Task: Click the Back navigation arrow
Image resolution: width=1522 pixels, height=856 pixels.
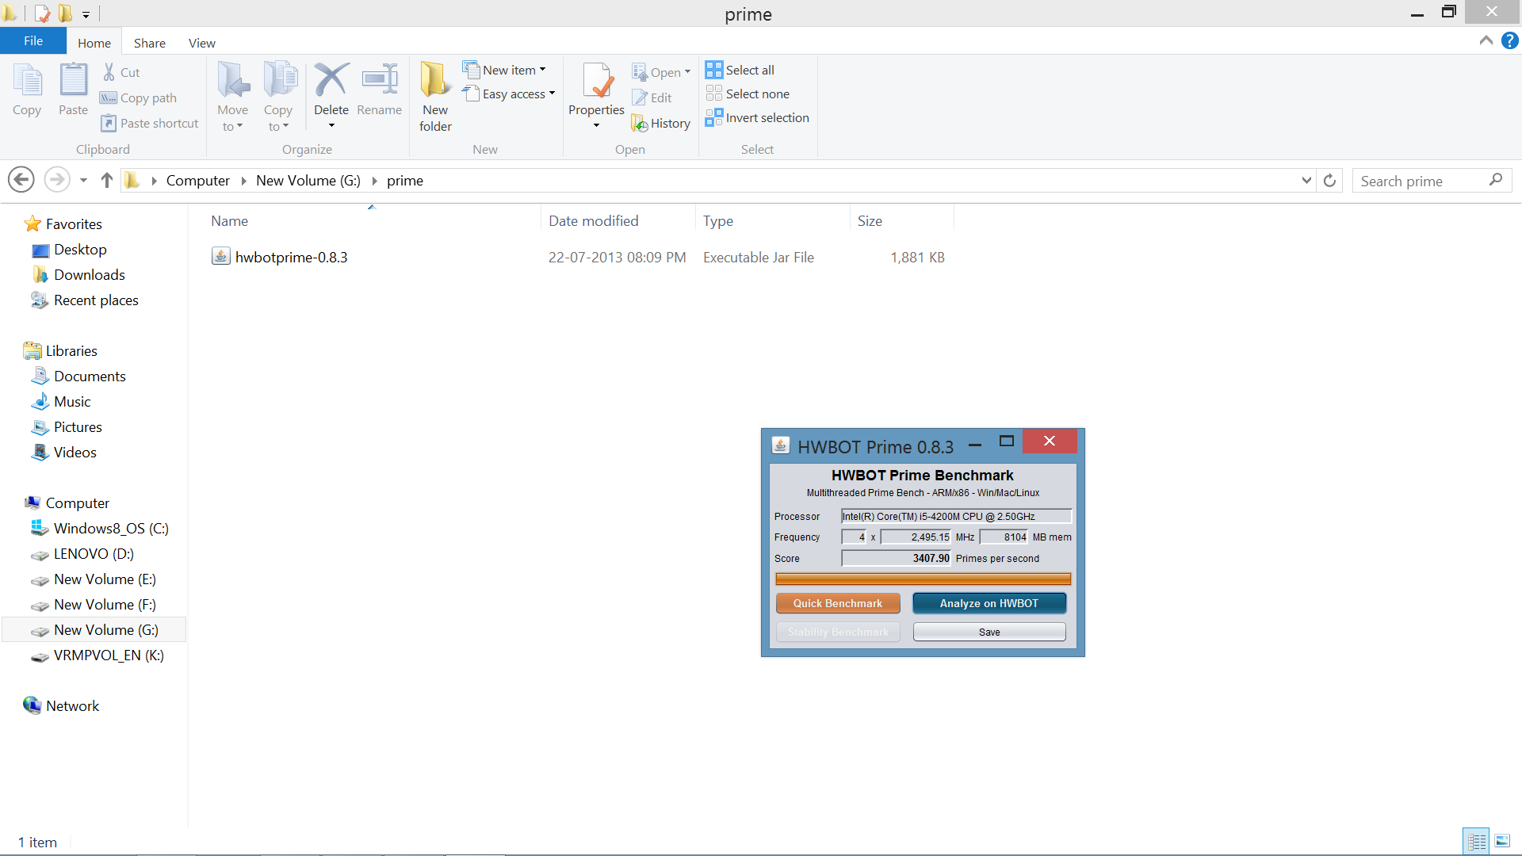Action: pos(21,180)
